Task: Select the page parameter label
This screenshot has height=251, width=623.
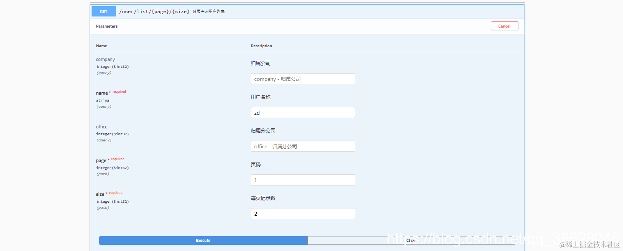Action: coord(101,161)
